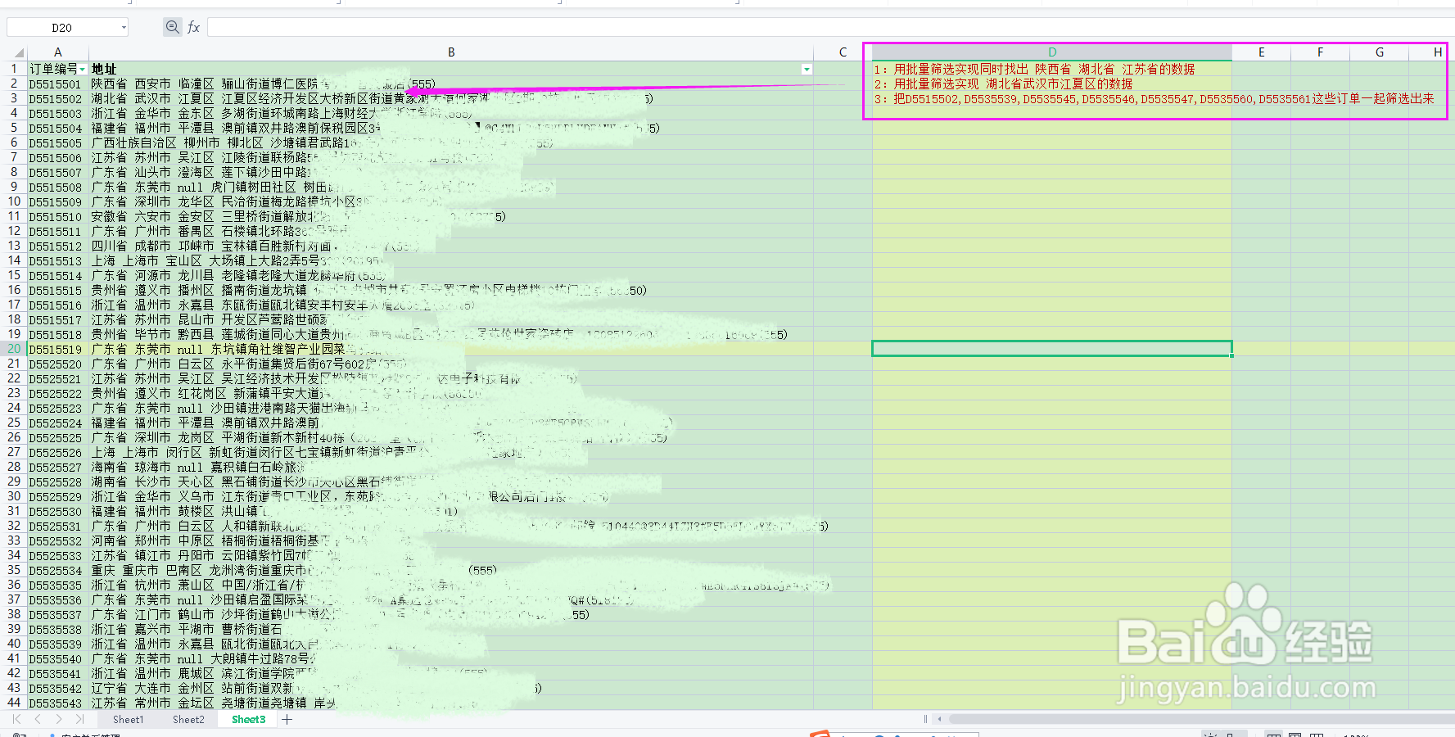The width and height of the screenshot is (1455, 737).
Task: Select column C header
Action: pos(843,52)
